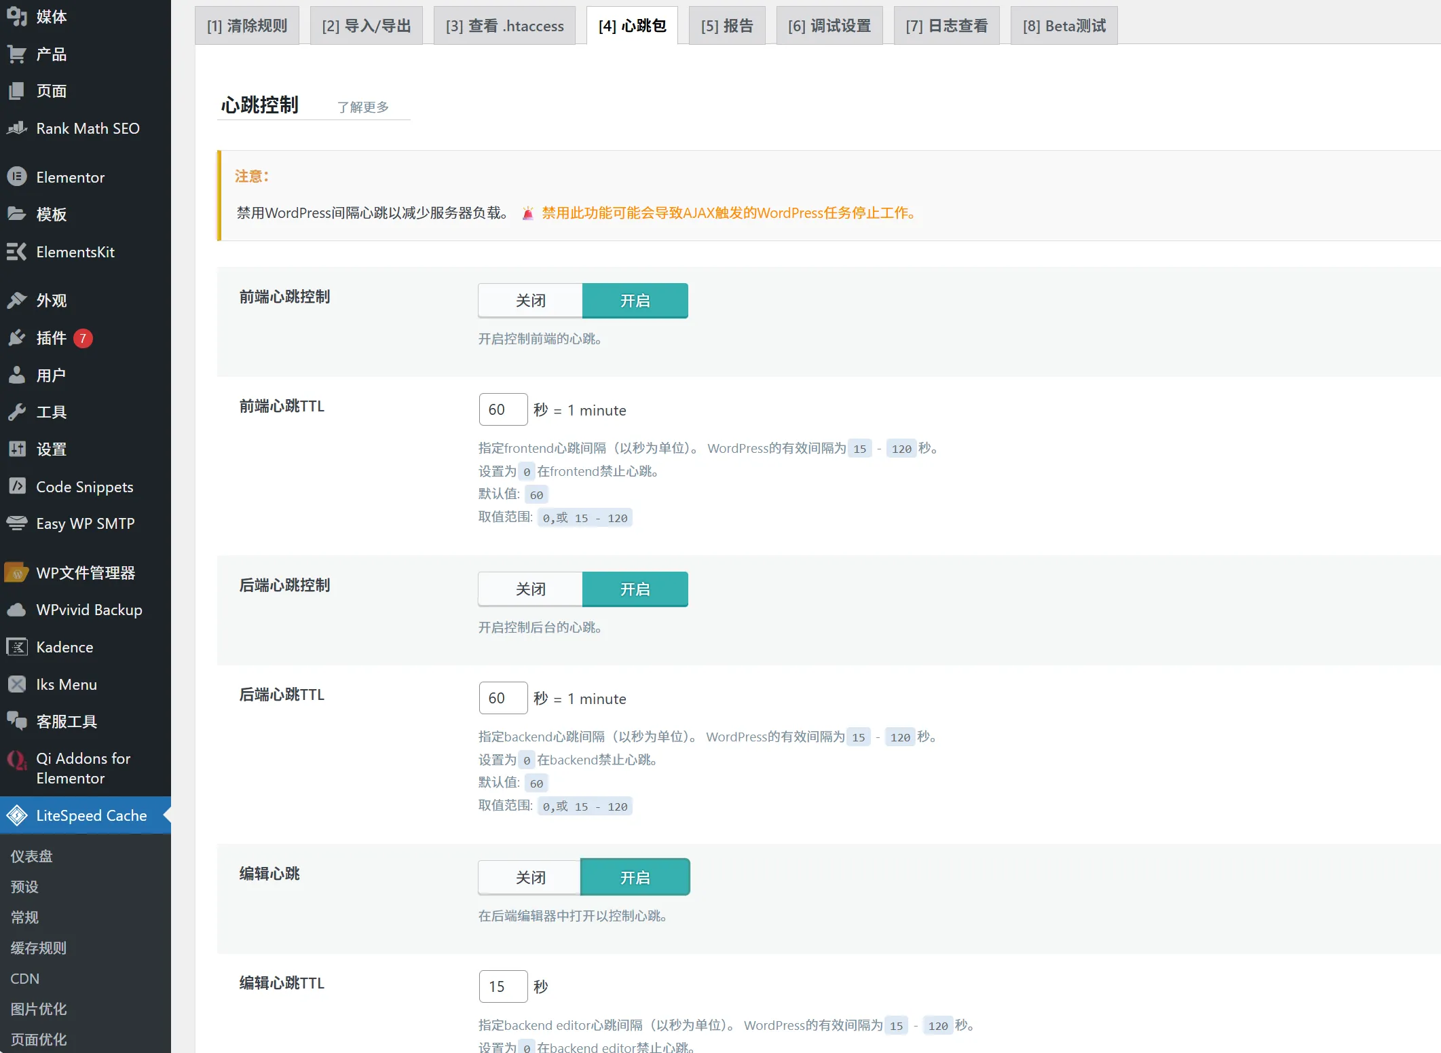Click the 了解更多 link

[x=363, y=107]
